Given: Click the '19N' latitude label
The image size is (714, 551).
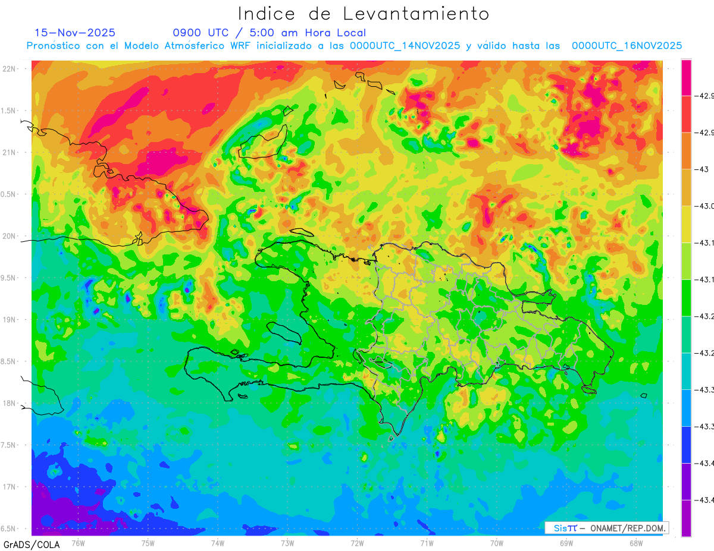Looking at the screenshot, I should tap(9, 320).
